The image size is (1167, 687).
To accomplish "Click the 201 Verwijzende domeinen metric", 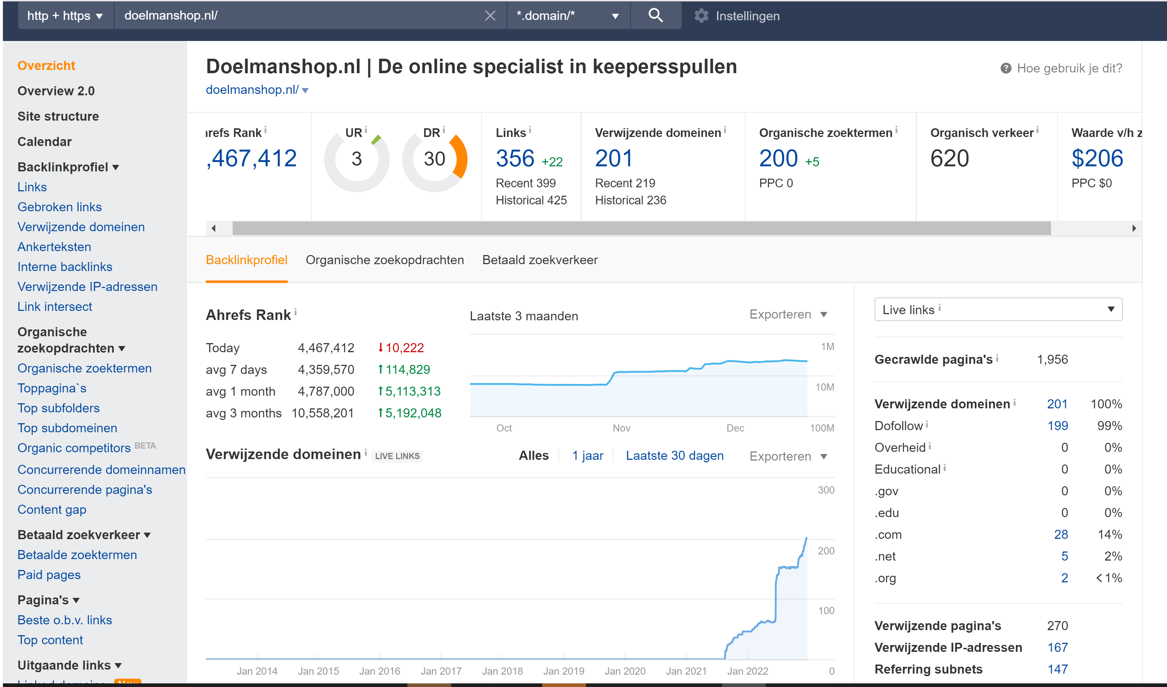I will click(x=614, y=158).
